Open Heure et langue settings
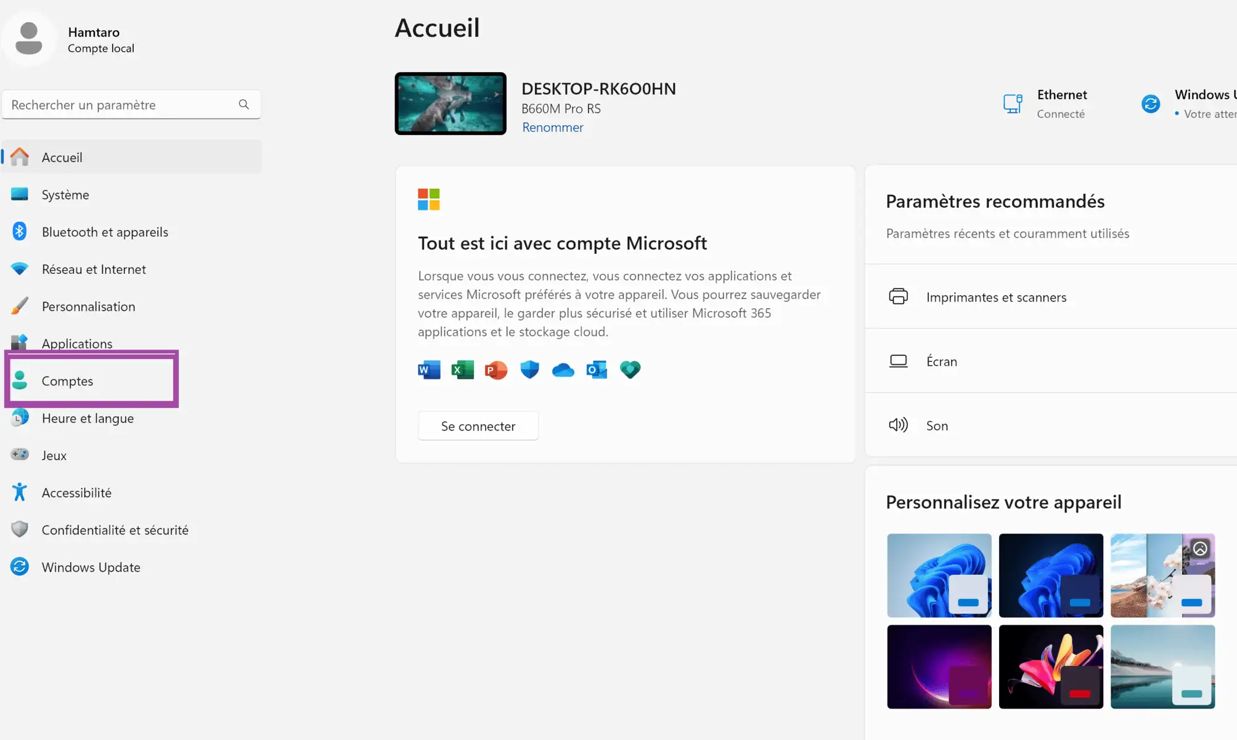 point(88,418)
